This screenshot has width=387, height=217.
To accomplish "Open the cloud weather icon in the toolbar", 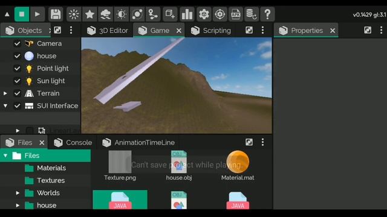I will click(x=105, y=14).
